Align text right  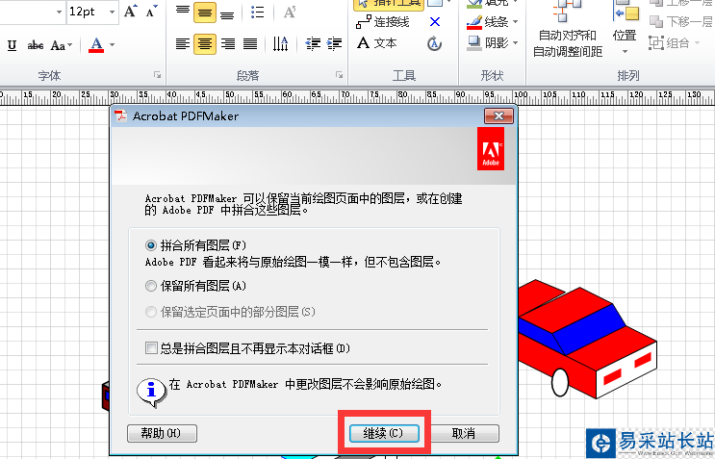[227, 43]
